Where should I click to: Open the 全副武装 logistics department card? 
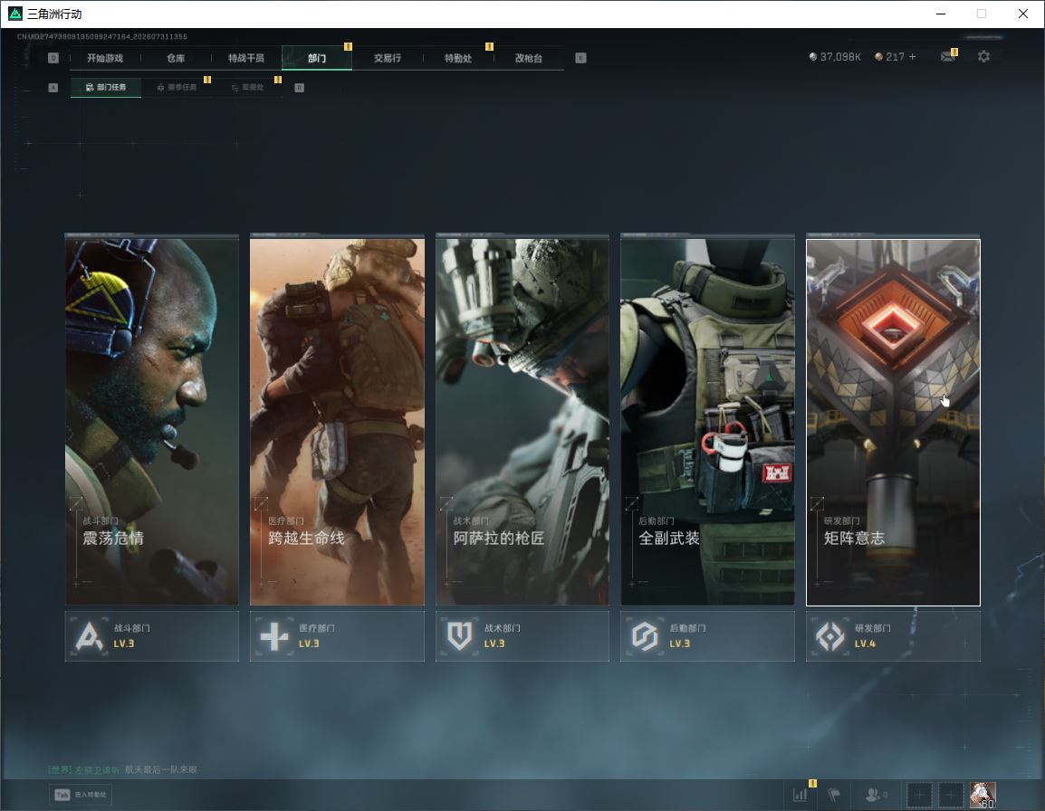tap(708, 422)
